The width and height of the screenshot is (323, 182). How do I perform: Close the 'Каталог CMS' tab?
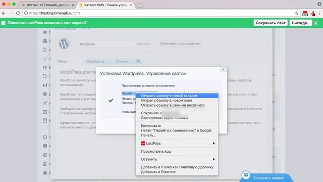click(131, 5)
